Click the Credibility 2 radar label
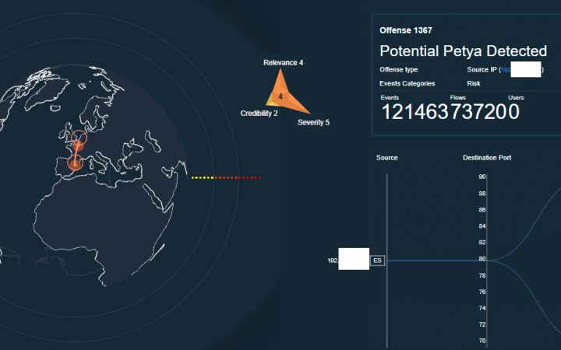Viewport: 561px width, 350px height. pos(259,114)
